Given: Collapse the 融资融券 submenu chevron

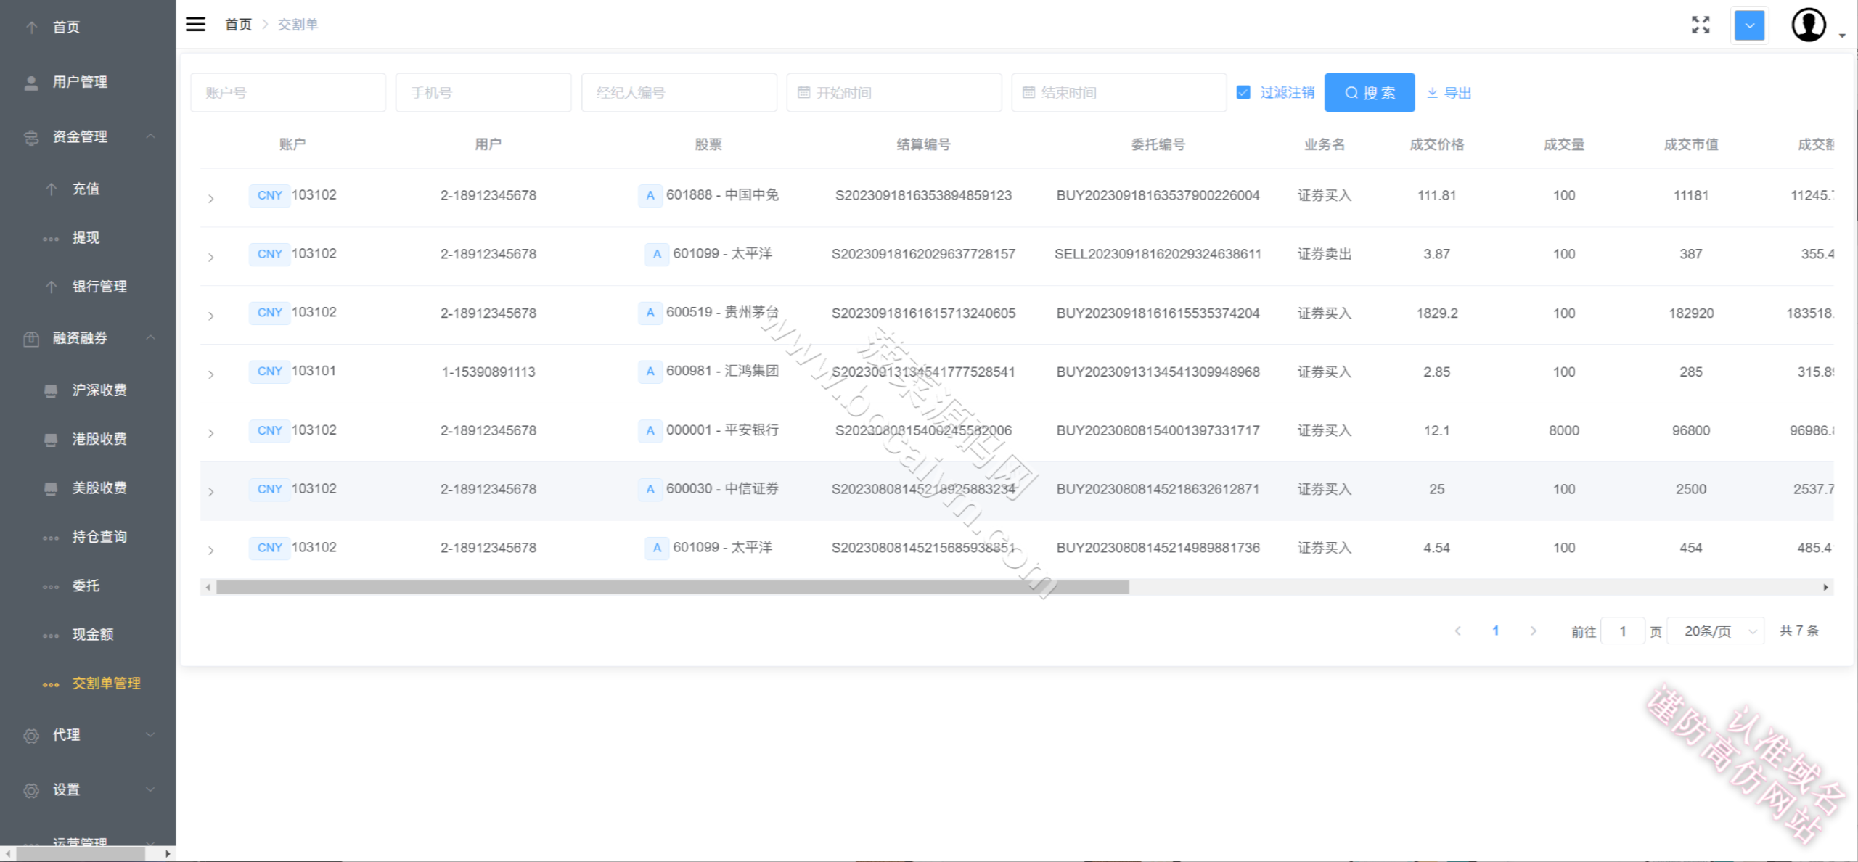Looking at the screenshot, I should 151,337.
